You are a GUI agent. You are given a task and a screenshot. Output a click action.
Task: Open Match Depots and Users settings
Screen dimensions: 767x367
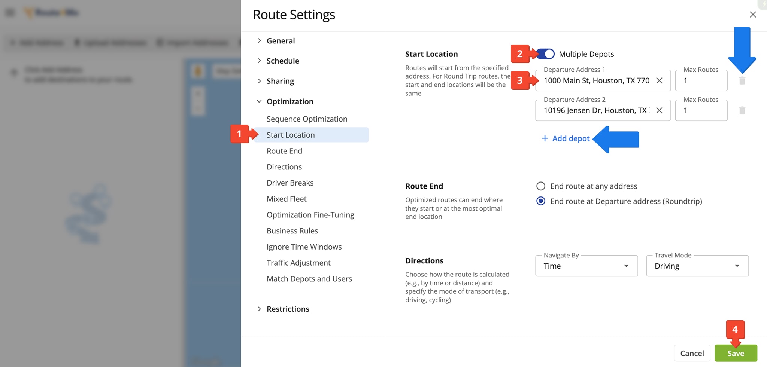309,279
